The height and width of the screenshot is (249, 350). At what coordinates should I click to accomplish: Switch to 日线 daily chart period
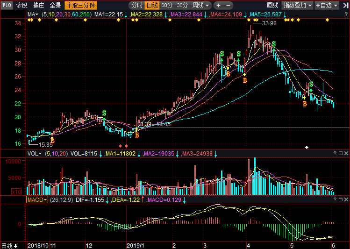pyautogui.click(x=152, y=5)
